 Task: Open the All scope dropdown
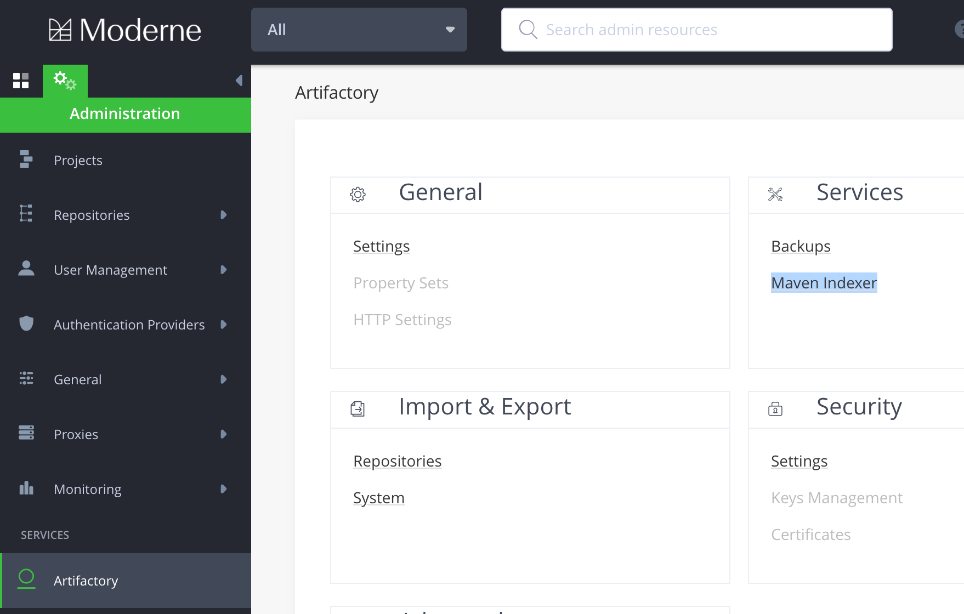pyautogui.click(x=359, y=30)
